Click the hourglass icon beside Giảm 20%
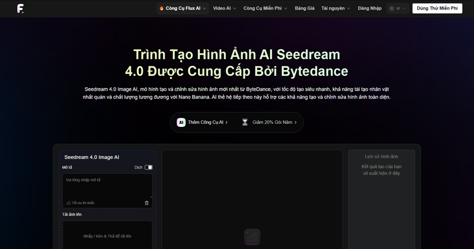Viewport: 474px width, 249px height. 245,122
